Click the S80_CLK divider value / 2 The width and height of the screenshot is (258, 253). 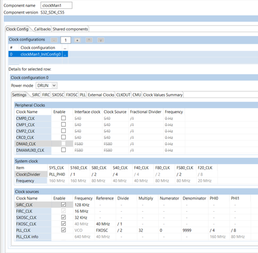coord(94,174)
